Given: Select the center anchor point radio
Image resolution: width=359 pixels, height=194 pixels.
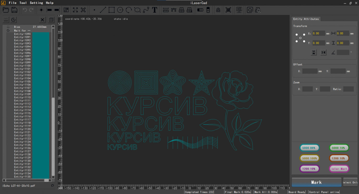Looking at the screenshot, I should point(300,38).
